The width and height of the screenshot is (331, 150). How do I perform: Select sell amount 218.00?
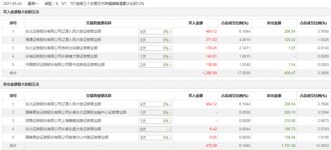pos(290,121)
